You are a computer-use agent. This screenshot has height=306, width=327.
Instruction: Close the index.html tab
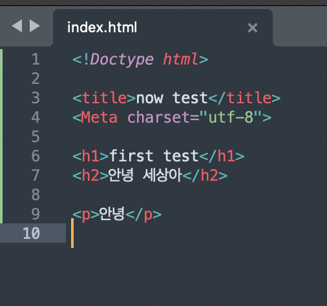pyautogui.click(x=253, y=28)
